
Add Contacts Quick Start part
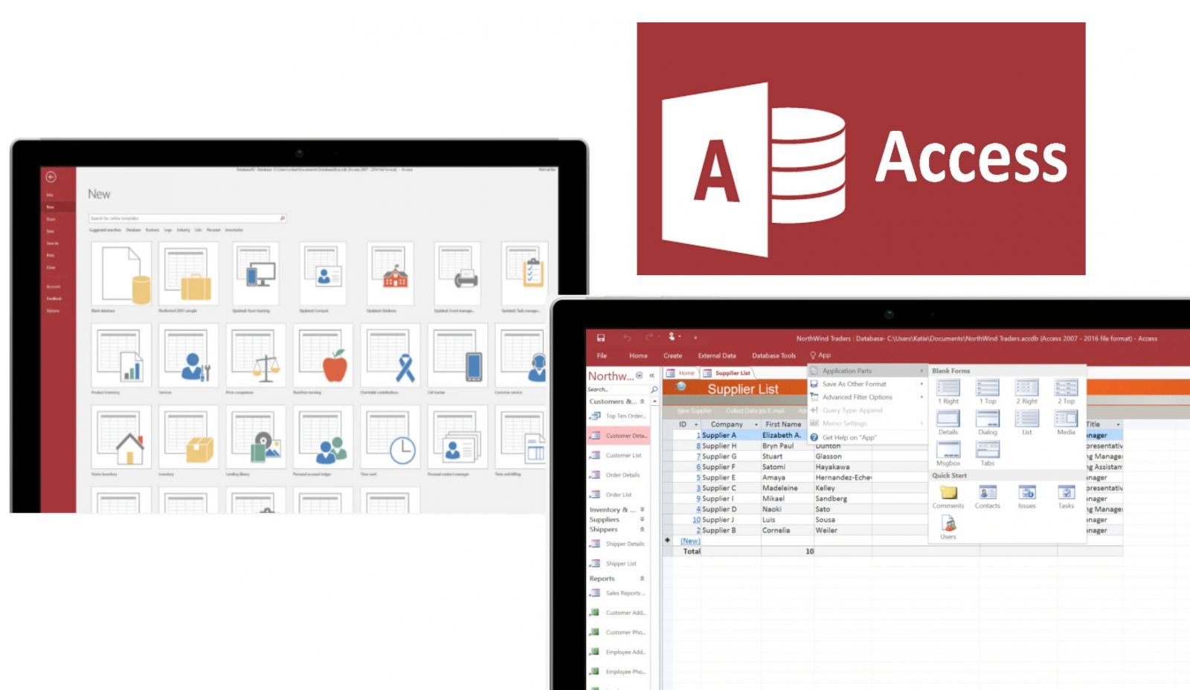point(988,497)
